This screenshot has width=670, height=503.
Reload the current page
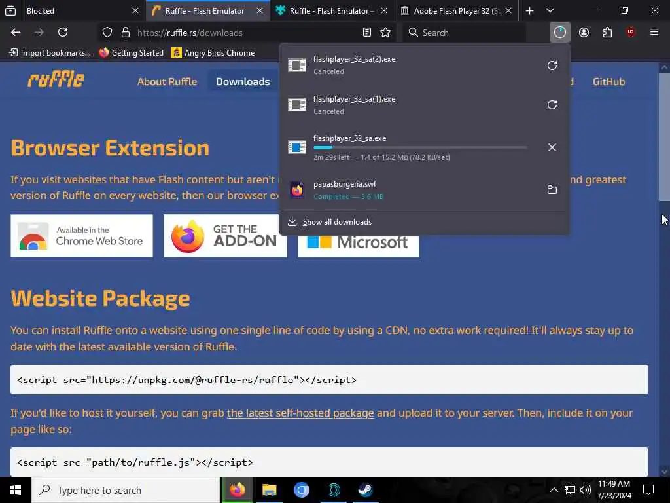coord(63,33)
